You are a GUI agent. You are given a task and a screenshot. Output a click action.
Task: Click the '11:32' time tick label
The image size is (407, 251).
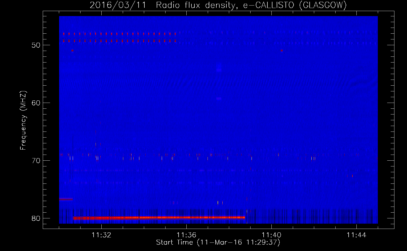[x=101, y=235]
